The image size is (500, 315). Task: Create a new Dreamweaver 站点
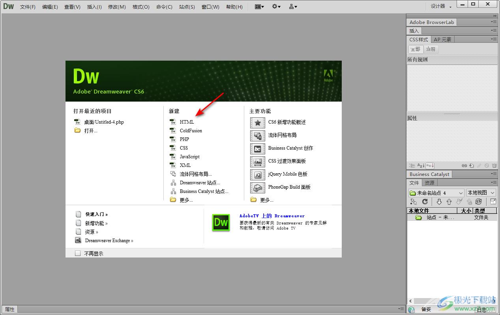tap(200, 183)
